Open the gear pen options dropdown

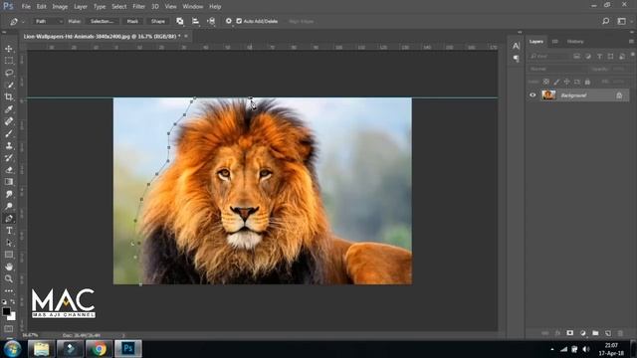point(228,21)
